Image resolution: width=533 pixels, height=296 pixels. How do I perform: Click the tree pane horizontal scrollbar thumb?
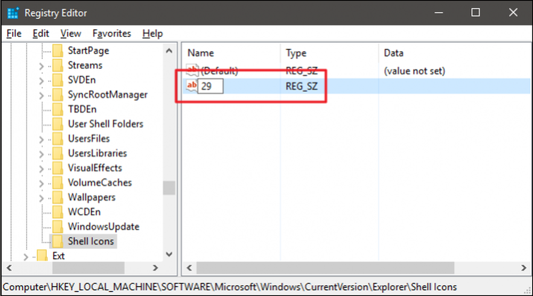pyautogui.click(x=88, y=268)
